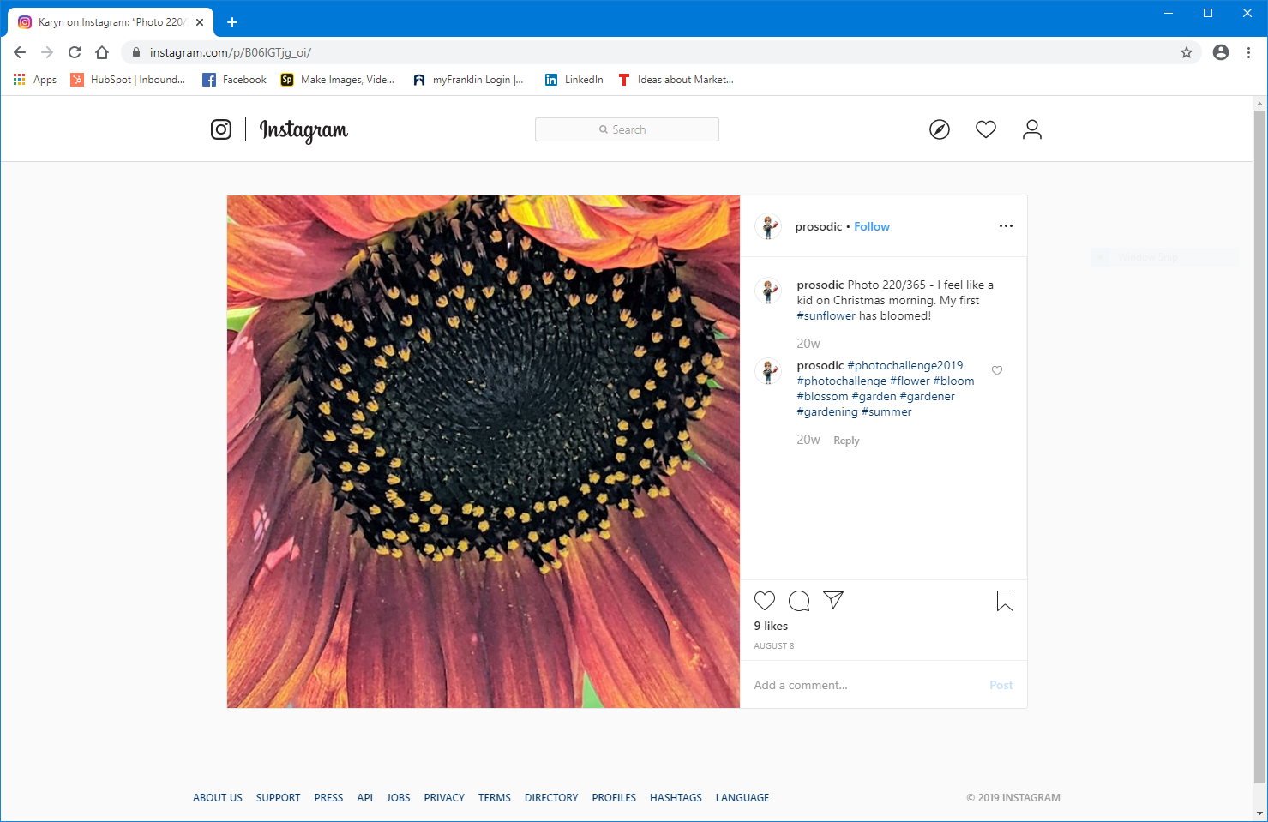Click the sunflower photo
Screen dimensions: 1268x822
(484, 452)
